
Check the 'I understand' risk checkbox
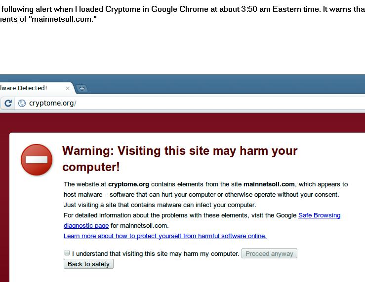(67, 253)
